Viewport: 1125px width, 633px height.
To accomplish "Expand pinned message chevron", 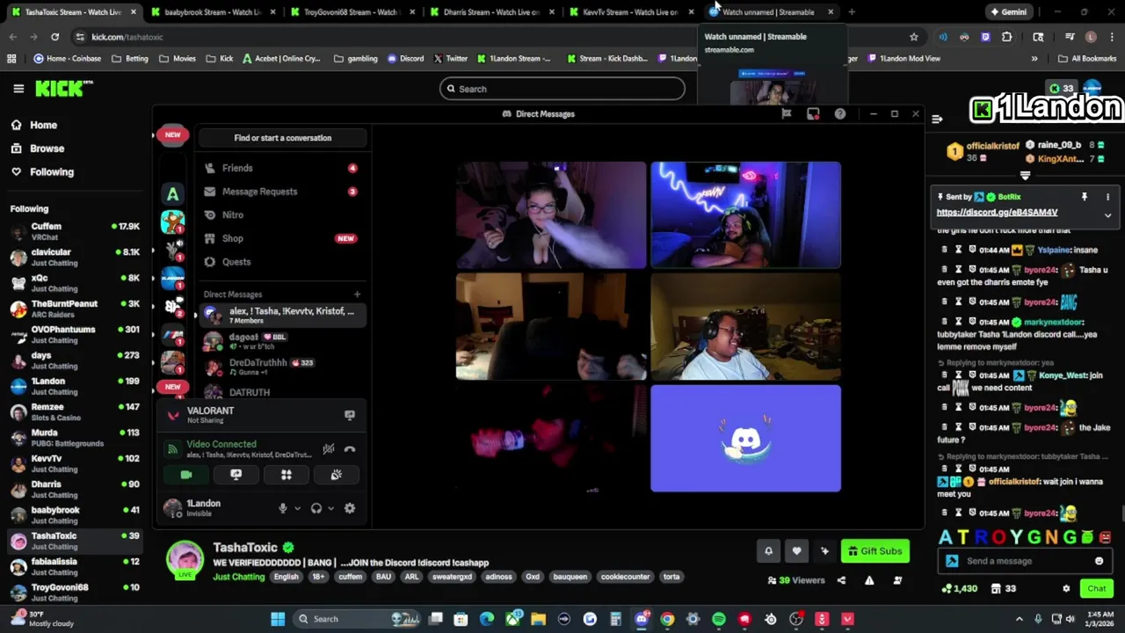I will 1107,215.
